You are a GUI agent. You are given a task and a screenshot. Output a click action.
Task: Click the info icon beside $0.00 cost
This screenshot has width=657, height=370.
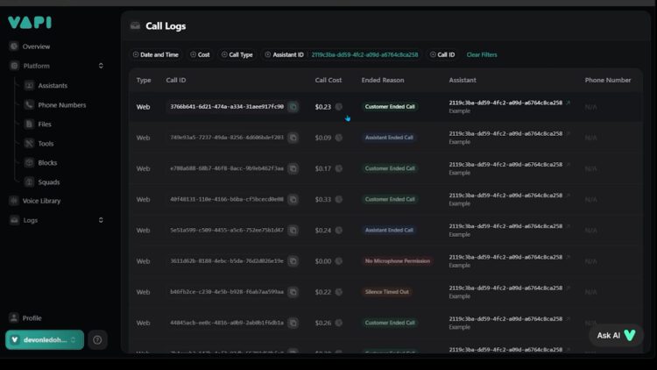[339, 261]
